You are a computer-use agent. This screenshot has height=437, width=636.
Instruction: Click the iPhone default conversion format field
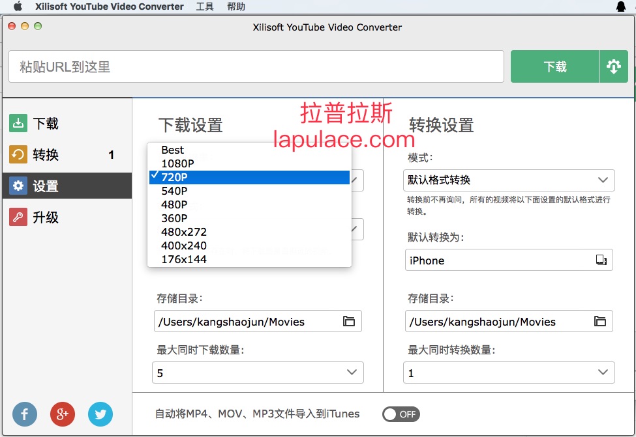click(509, 260)
